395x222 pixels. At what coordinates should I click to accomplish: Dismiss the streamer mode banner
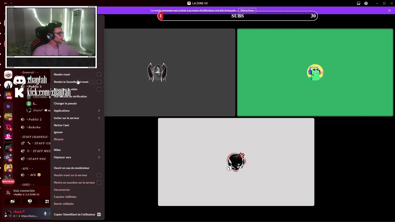[389, 10]
